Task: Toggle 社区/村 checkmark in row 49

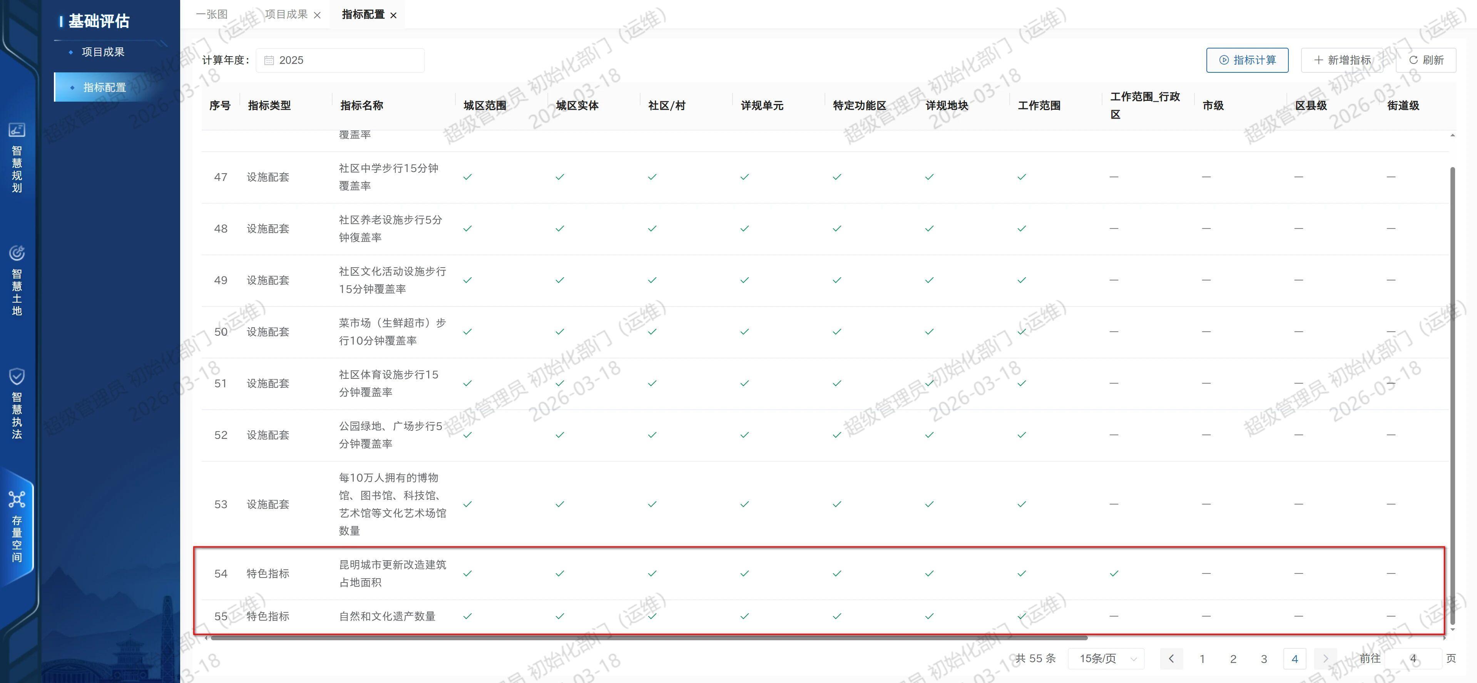Action: coord(652,280)
